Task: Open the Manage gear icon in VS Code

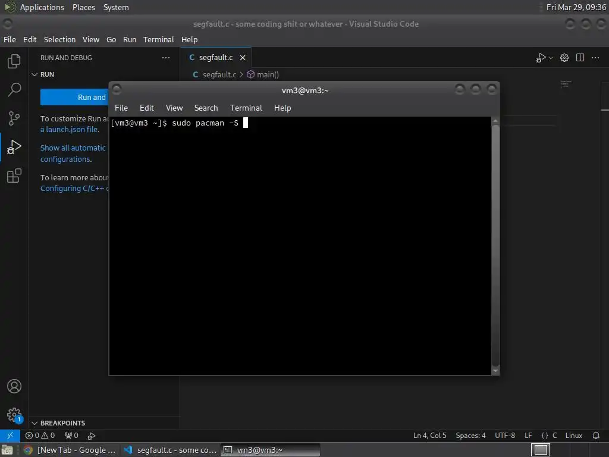Action: click(14, 415)
